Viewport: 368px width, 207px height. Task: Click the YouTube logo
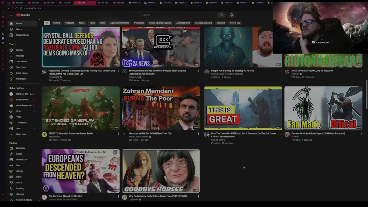[x=23, y=15]
